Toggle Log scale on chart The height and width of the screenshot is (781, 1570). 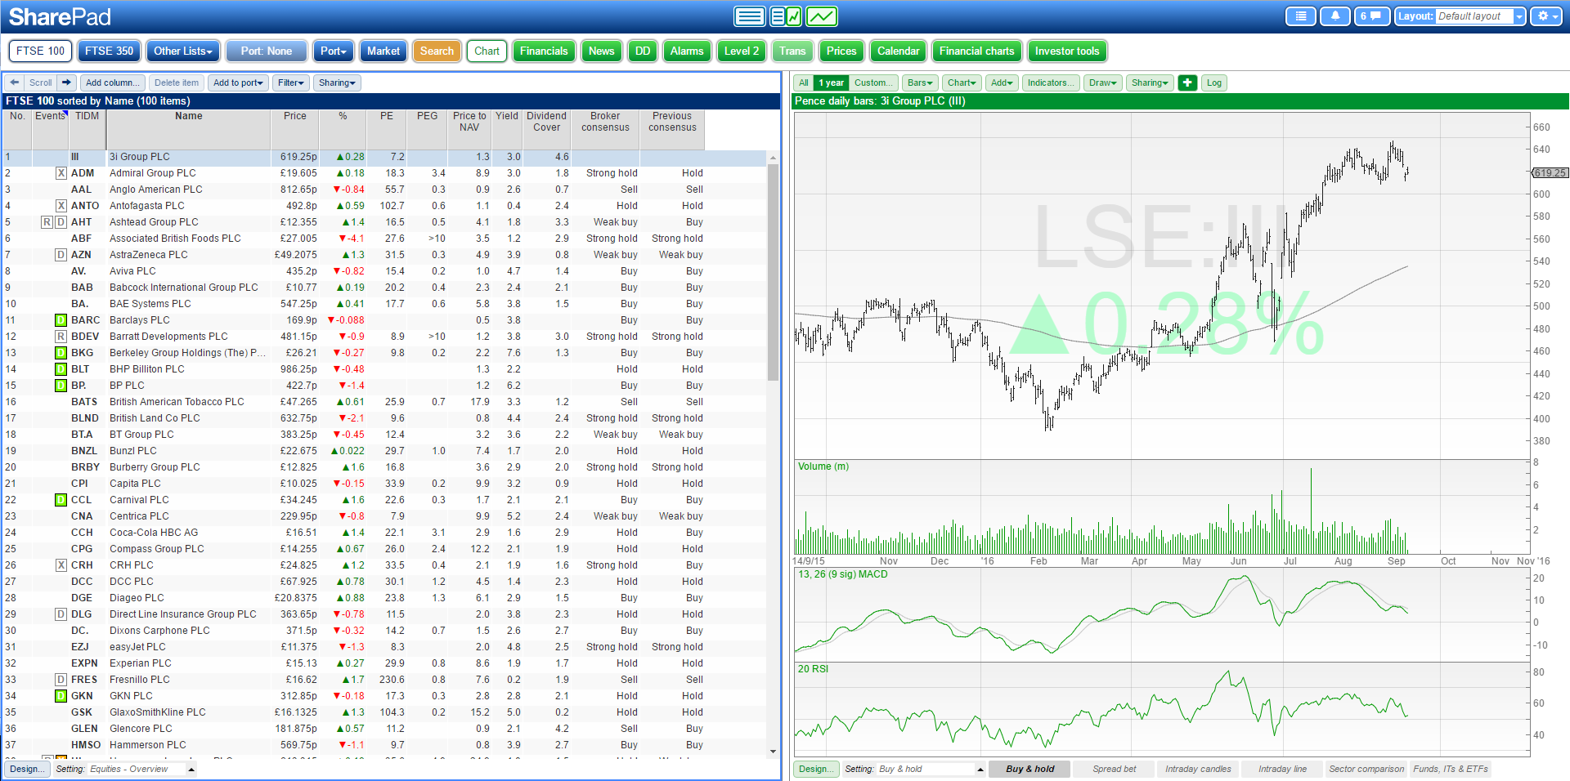coord(1214,83)
